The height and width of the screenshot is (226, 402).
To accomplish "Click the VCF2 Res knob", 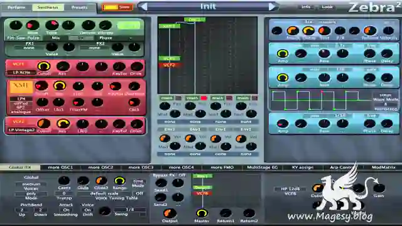I will click(63, 124).
